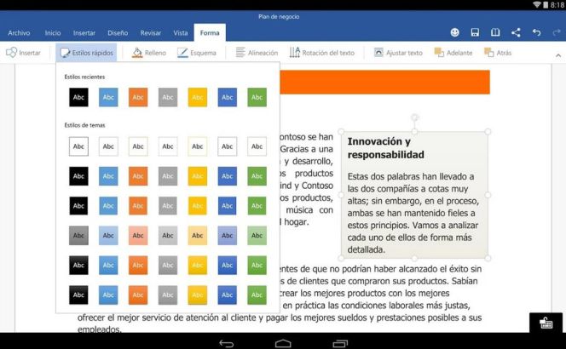
Task: Choose the pale periwinkle light theme style
Action: tap(228, 236)
